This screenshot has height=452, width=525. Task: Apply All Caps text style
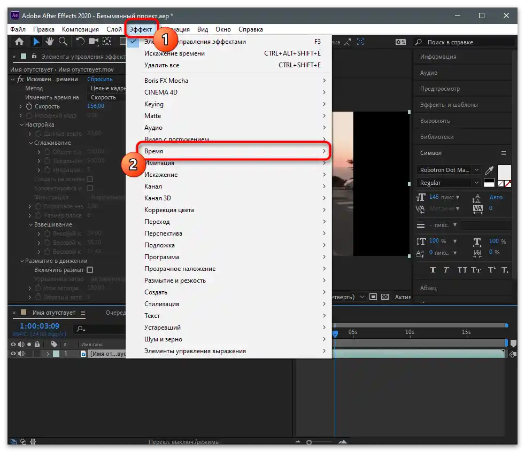coord(462,270)
